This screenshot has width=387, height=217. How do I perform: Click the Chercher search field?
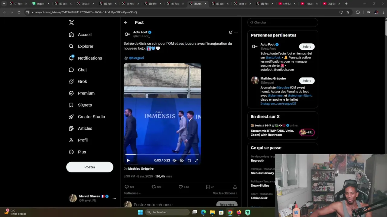pos(283,23)
